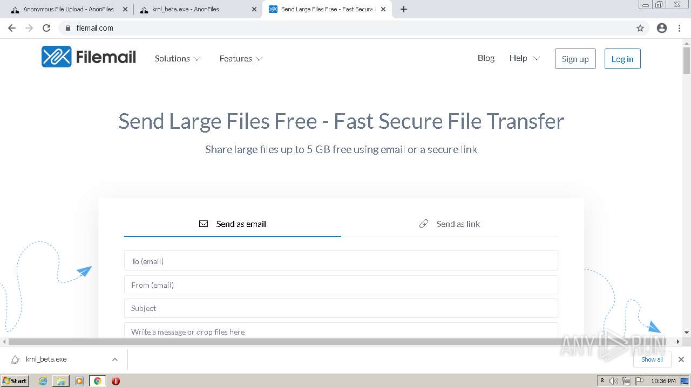The image size is (691, 388).
Task: Close the Anonymous File Upload tab
Action: (125, 9)
